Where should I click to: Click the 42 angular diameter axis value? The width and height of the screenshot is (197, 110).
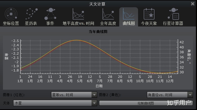(182, 42)
